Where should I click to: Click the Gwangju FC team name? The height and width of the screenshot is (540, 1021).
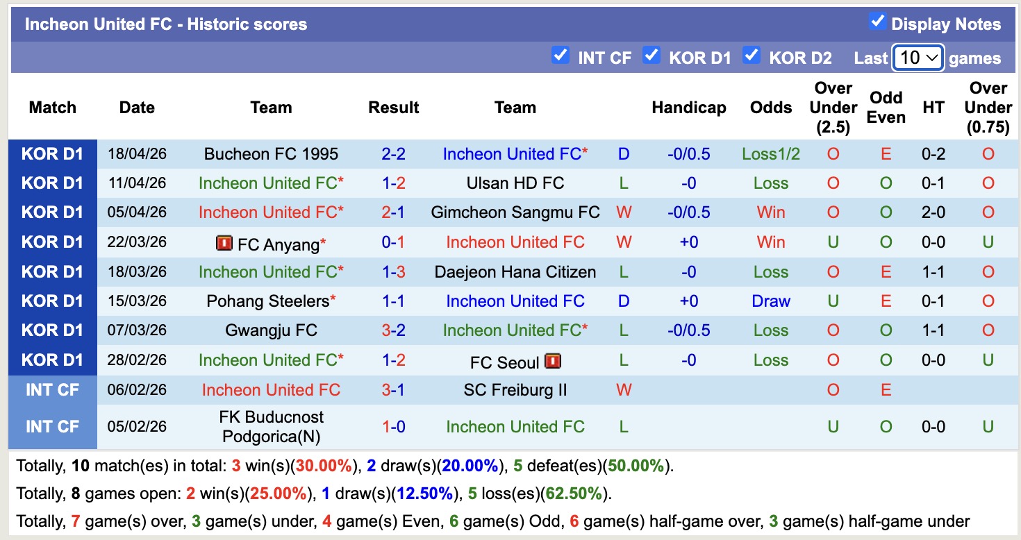pyautogui.click(x=271, y=330)
